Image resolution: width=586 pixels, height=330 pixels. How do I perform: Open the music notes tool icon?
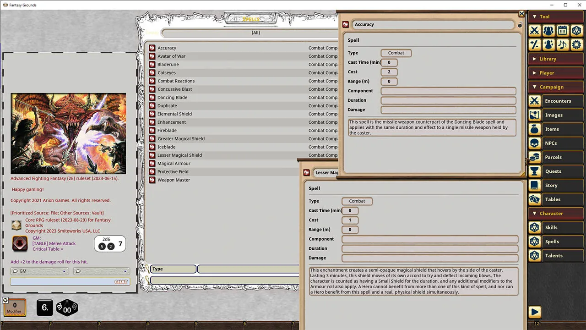563,44
